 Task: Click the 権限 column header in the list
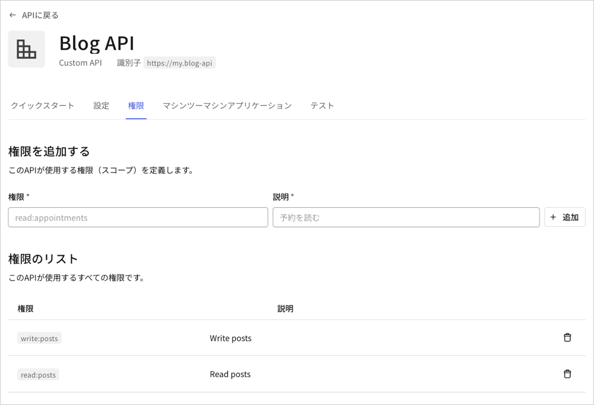tap(25, 308)
